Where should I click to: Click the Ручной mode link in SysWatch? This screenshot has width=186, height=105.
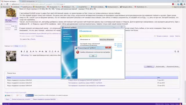pos(119,47)
